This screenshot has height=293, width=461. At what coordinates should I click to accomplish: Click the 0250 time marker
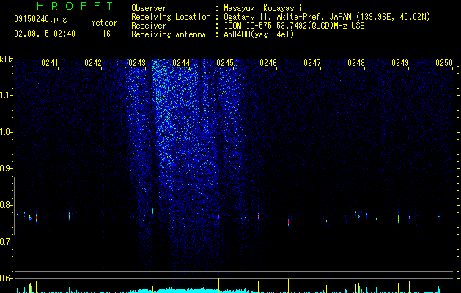[444, 63]
